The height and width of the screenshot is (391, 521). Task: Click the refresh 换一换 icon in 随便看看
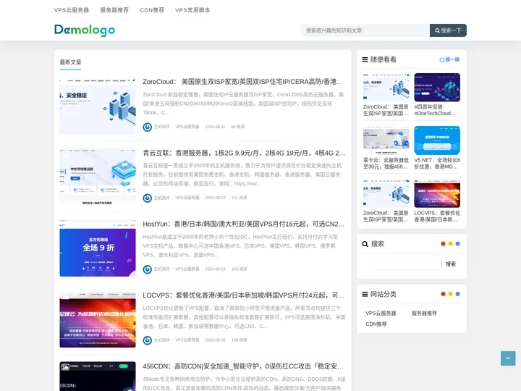(441, 60)
